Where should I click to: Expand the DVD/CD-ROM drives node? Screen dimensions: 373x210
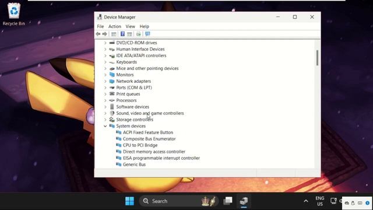105,43
